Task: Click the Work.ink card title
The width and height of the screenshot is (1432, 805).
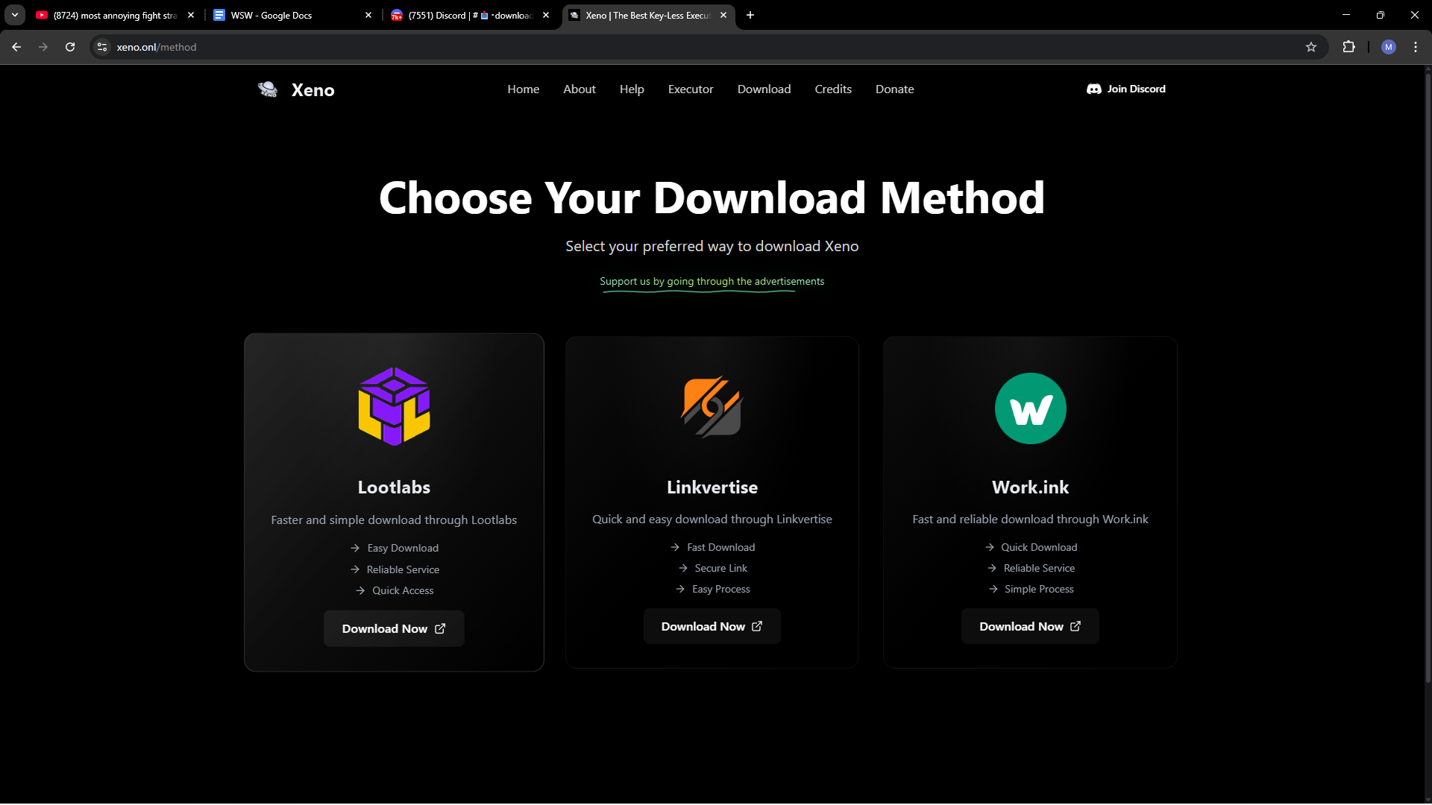Action: coord(1030,487)
